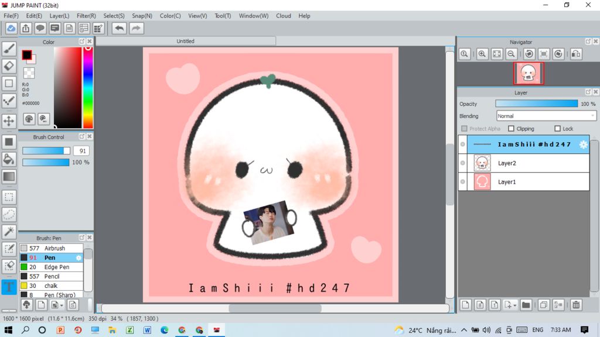The image size is (600, 337).
Task: Open the Filter menu
Action: 86,16
